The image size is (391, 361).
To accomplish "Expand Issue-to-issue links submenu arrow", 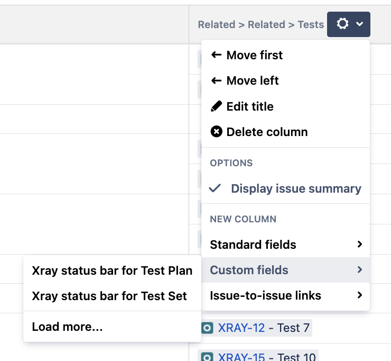I will click(x=359, y=295).
